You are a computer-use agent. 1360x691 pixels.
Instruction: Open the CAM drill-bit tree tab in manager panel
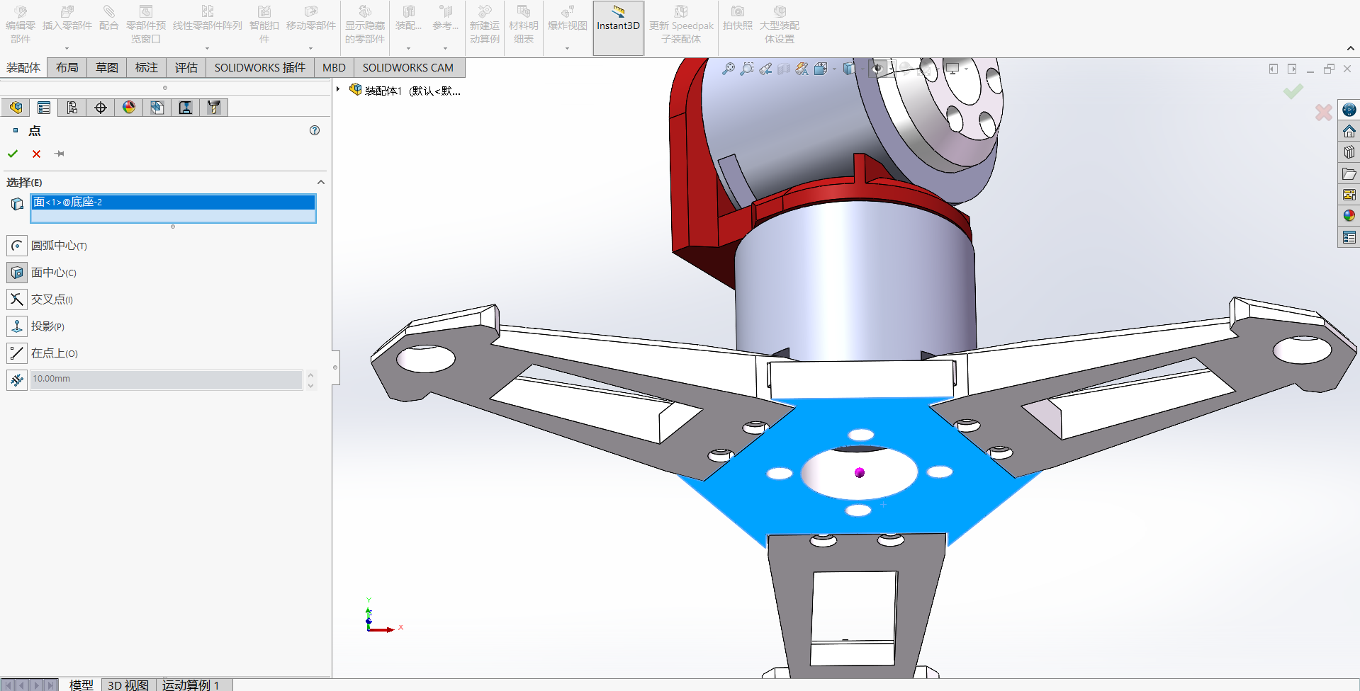(214, 108)
